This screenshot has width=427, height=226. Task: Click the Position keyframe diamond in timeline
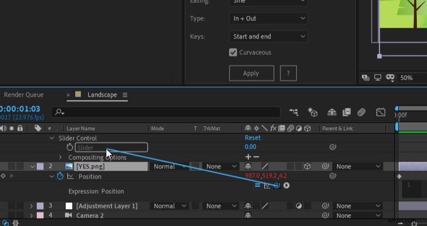tap(399, 176)
